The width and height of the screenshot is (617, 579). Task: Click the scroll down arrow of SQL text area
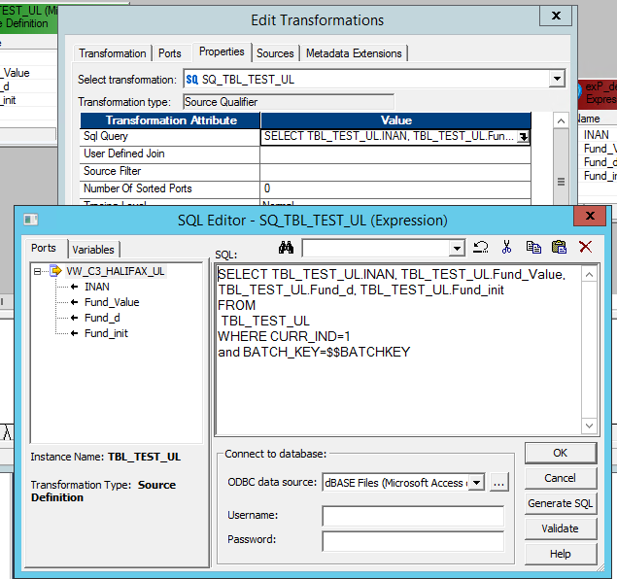click(589, 426)
